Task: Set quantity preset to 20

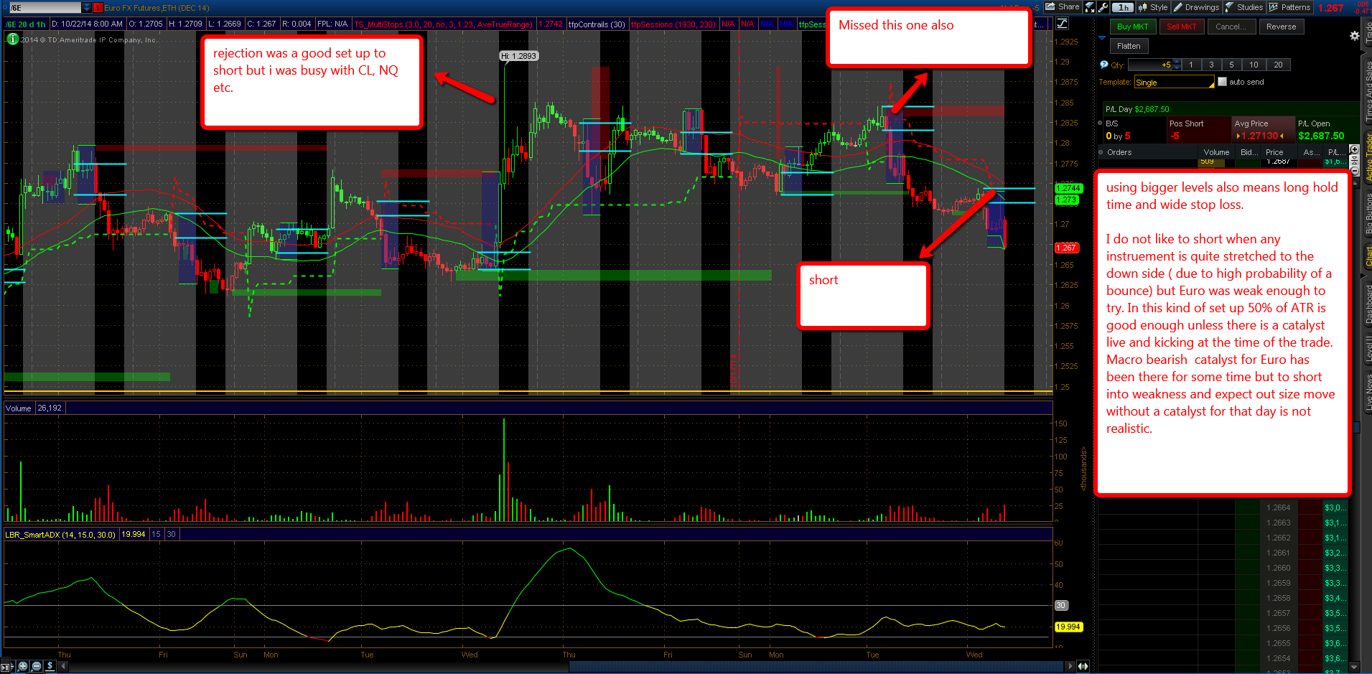Action: click(x=1278, y=65)
